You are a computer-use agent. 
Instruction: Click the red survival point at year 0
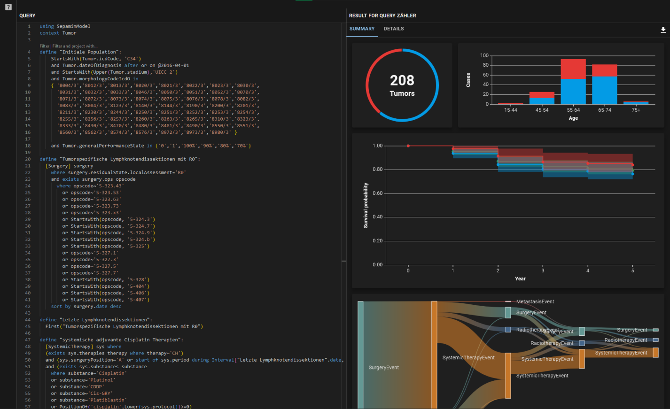408,146
